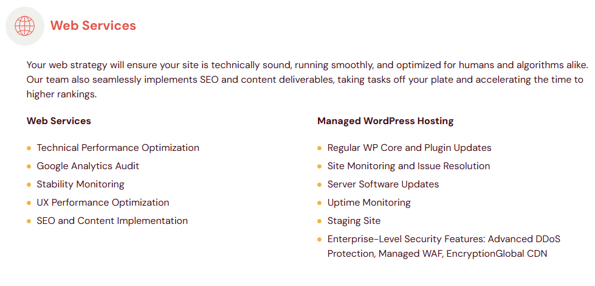Click the Stability Monitoring list item
Image resolution: width=595 pixels, height=286 pixels.
point(80,184)
